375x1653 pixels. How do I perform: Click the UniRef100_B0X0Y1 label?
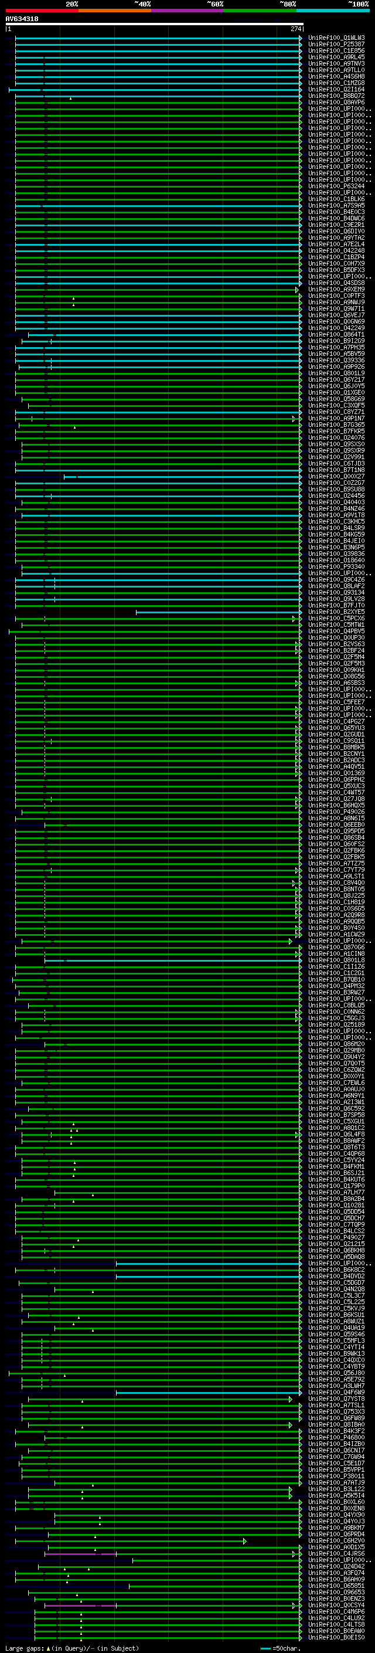(x=336, y=1077)
